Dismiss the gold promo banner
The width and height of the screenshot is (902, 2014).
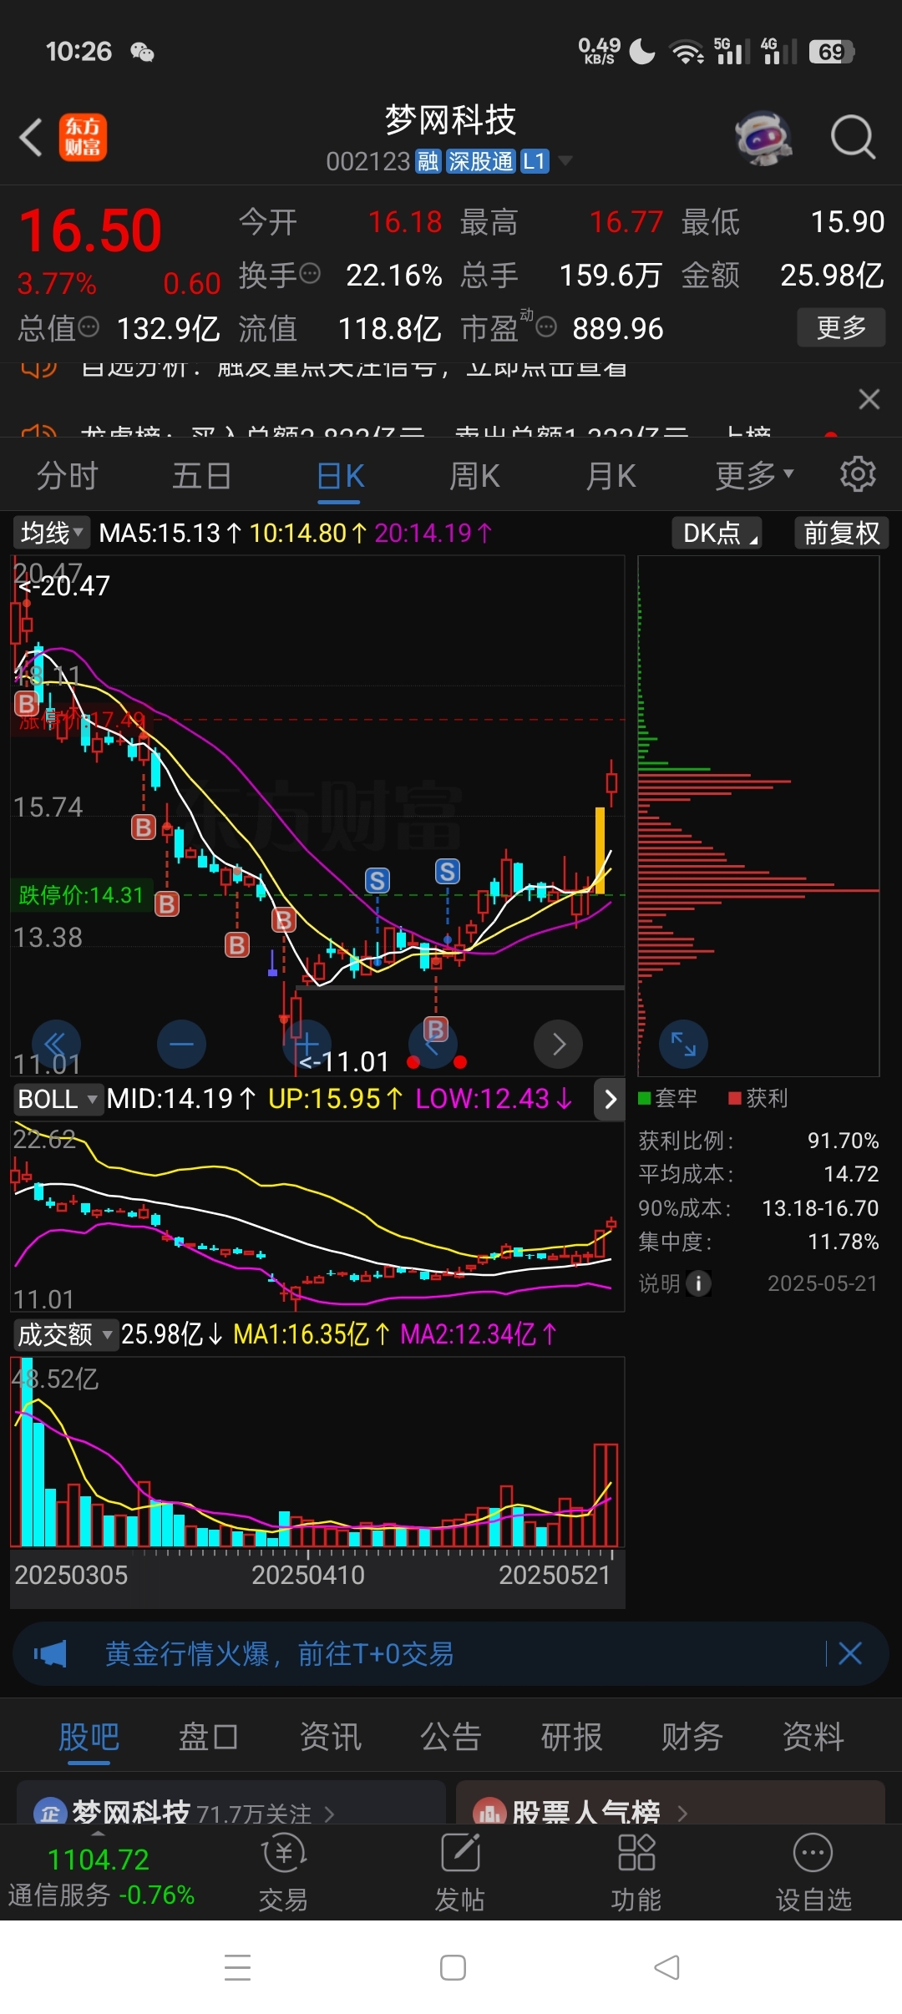850,1653
